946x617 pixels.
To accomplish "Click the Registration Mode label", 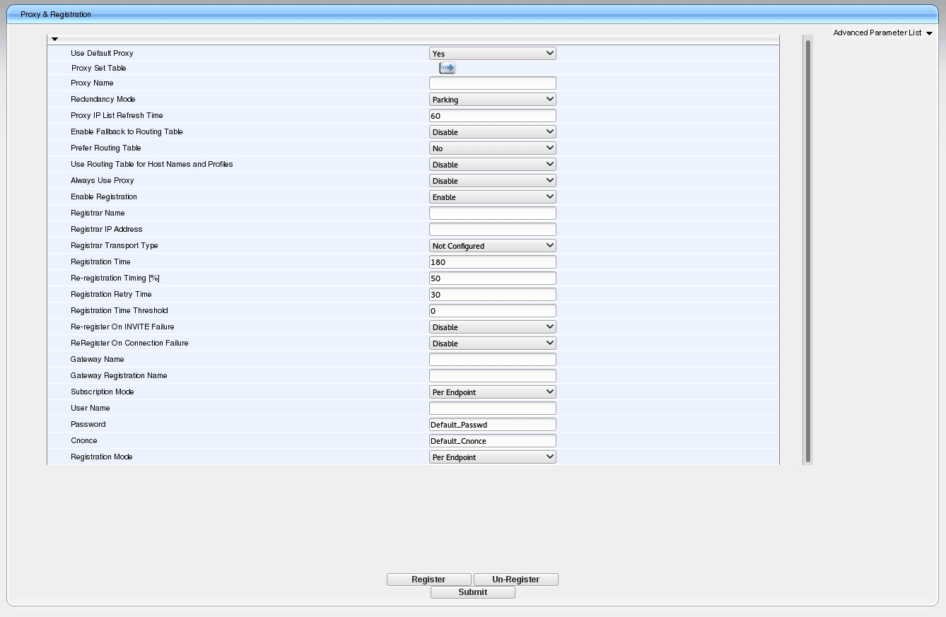I will coord(102,457).
